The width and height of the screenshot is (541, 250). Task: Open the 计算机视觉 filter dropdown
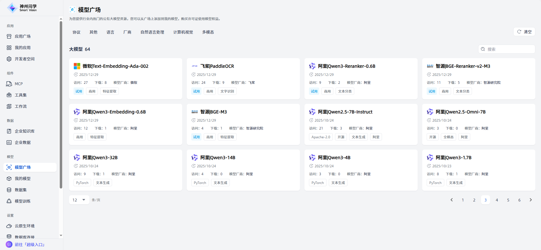click(183, 32)
